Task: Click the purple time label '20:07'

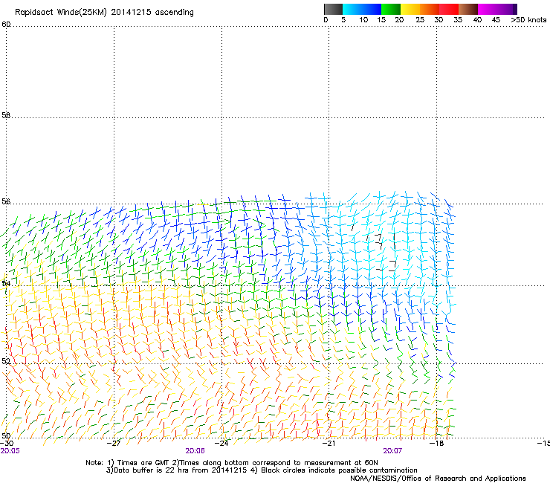Action: pos(392,451)
